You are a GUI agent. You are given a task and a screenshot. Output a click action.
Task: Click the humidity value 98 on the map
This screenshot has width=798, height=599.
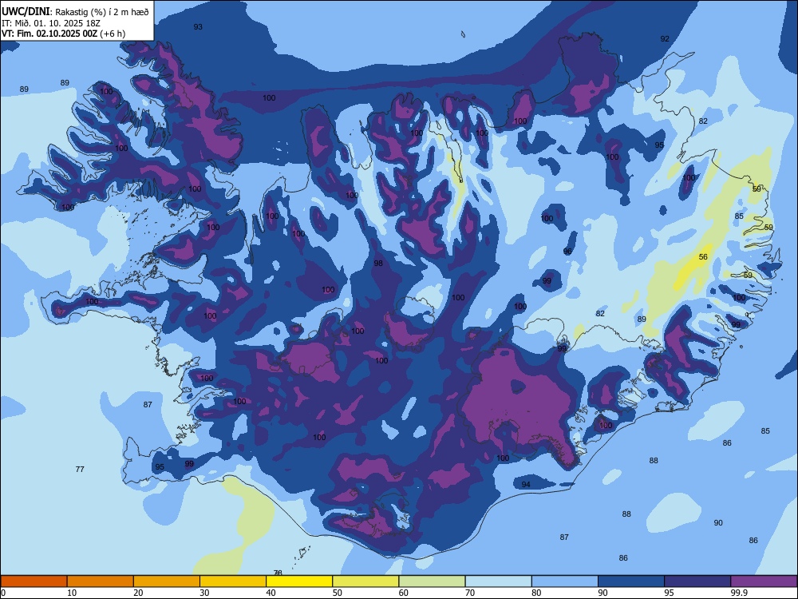click(x=378, y=264)
